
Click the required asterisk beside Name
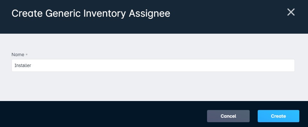[x=27, y=55]
